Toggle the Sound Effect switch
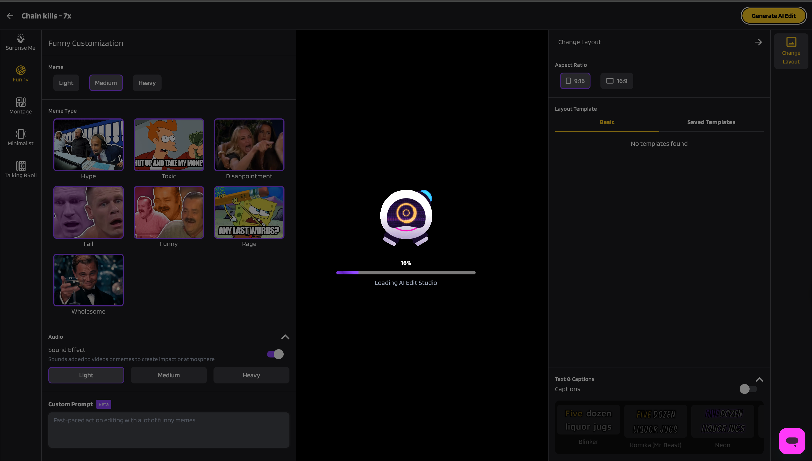Screen dimensions: 812x461 275,354
